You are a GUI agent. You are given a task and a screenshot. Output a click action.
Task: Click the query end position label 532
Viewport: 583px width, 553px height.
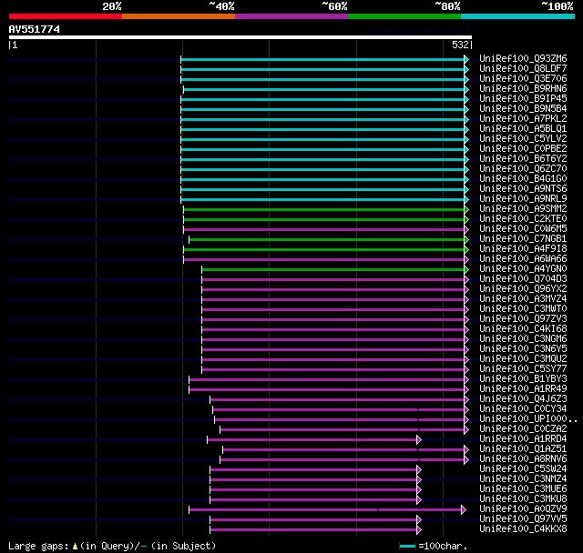pyautogui.click(x=460, y=45)
